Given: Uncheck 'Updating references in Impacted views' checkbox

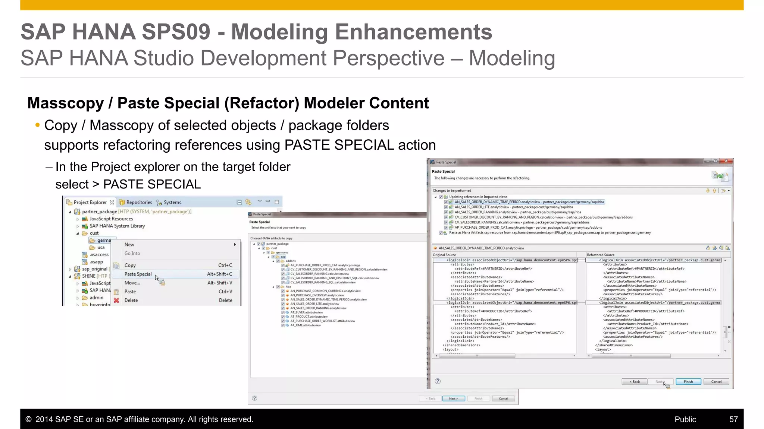Looking at the screenshot, I should coord(441,197).
